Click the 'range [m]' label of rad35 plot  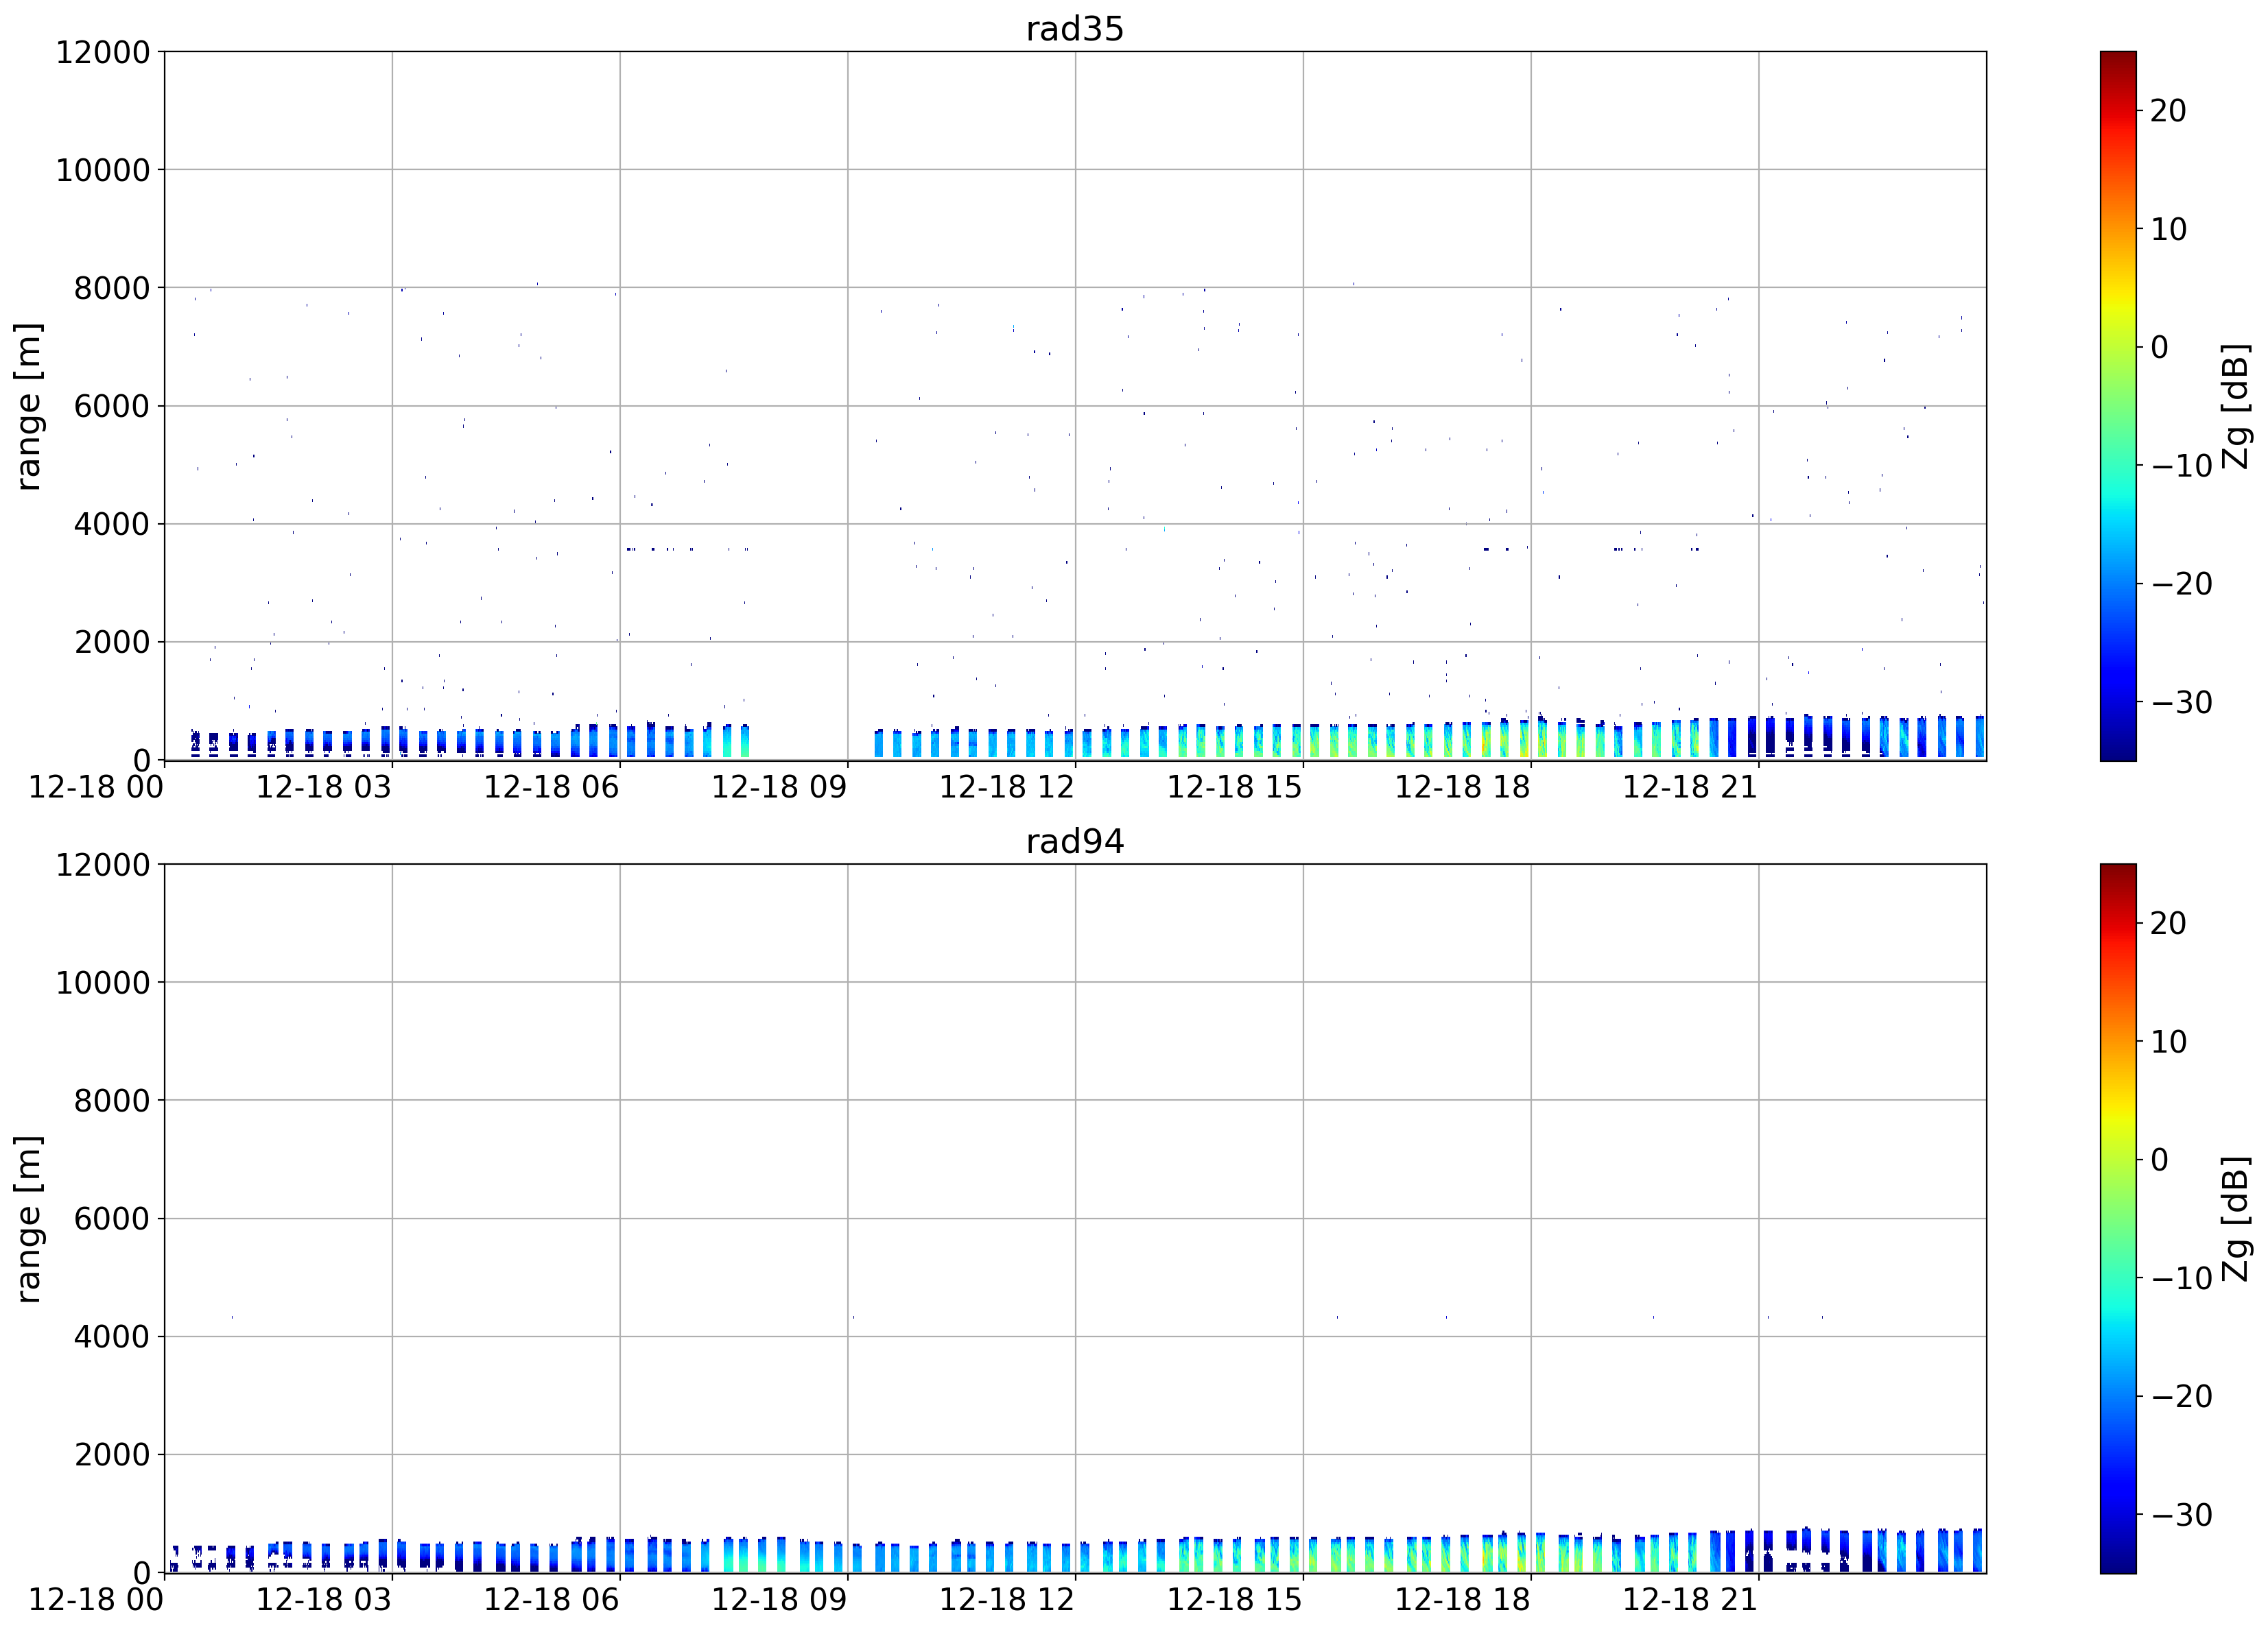pos(28,406)
